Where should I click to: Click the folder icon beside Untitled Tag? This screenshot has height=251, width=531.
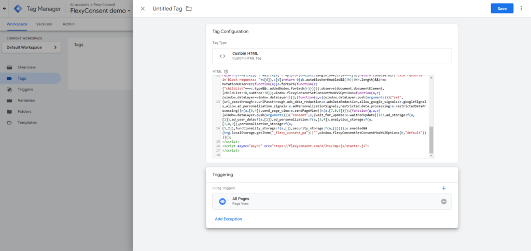189,9
